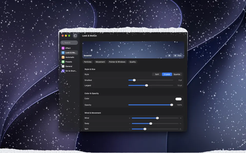Click the Peek eye button
Viewport: 246px width, 153px height.
tap(178, 56)
